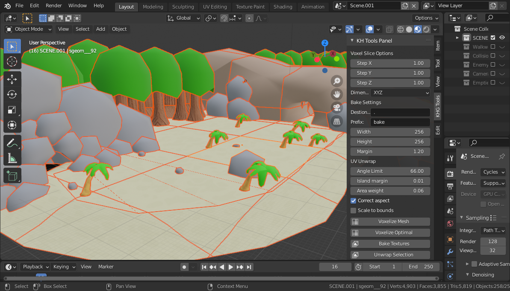Click Bake Textures button

390,244
